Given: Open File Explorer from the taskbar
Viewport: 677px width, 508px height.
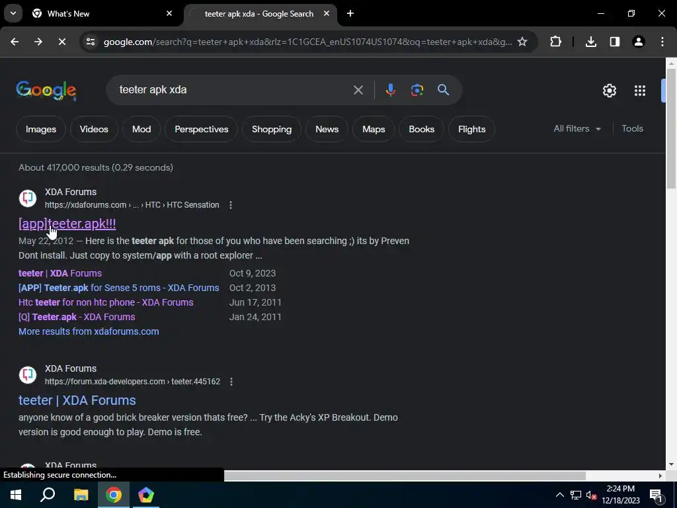Looking at the screenshot, I should (81, 495).
